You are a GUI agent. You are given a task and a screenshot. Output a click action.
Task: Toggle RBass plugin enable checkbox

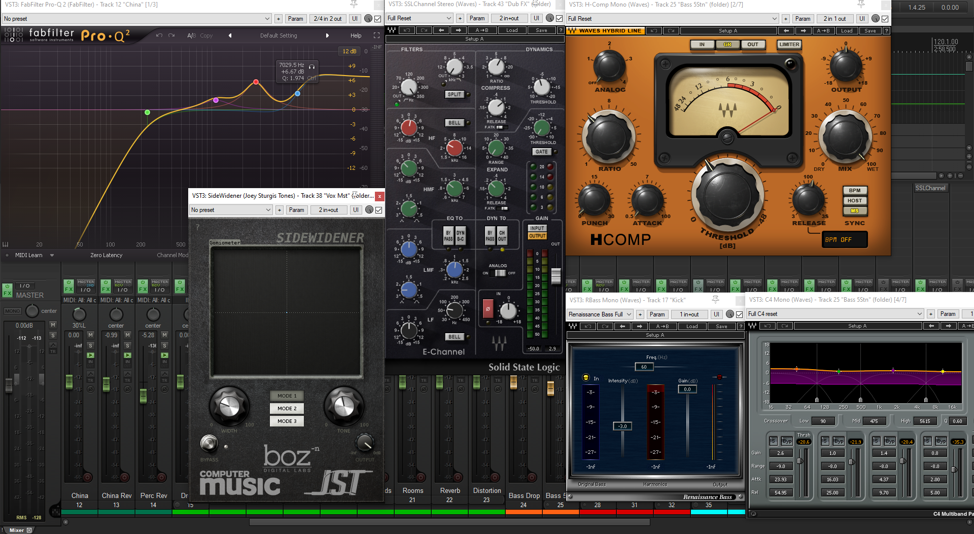[x=739, y=314]
